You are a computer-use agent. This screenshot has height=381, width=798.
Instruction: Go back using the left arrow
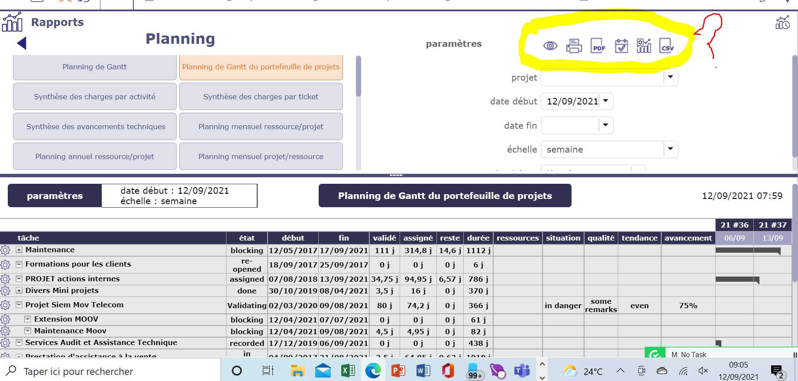pyautogui.click(x=22, y=43)
